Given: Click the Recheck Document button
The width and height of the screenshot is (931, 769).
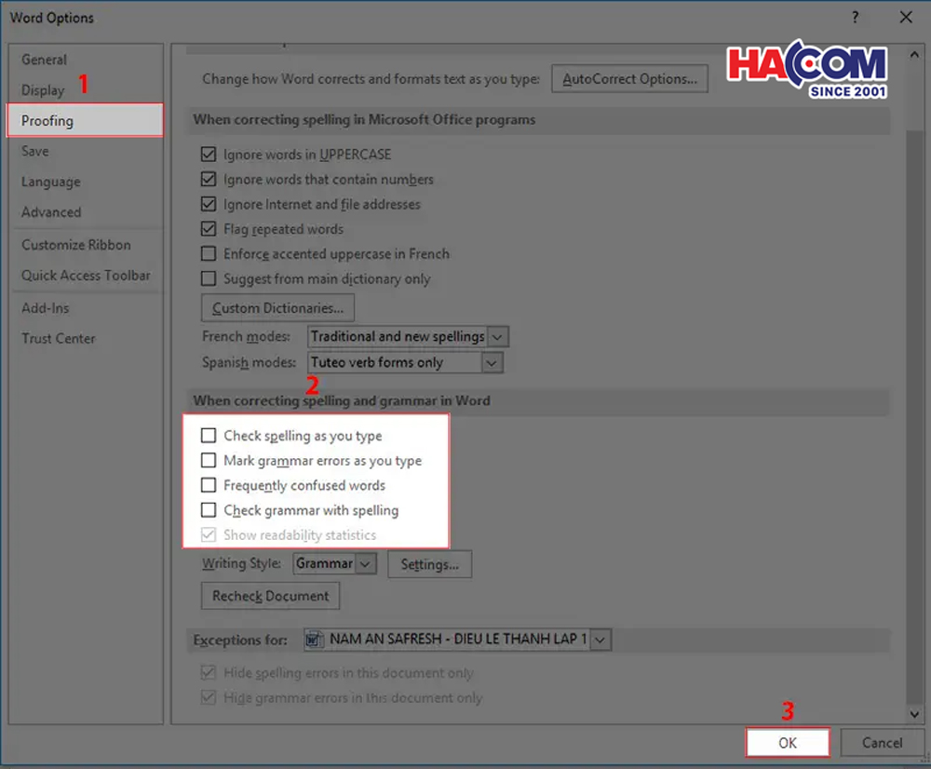Looking at the screenshot, I should pyautogui.click(x=271, y=596).
